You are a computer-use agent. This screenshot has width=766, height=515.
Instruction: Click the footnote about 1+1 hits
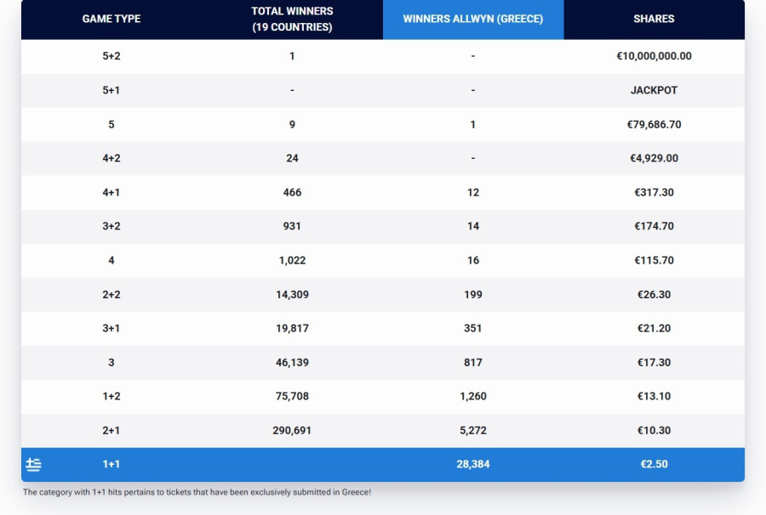pos(197,492)
